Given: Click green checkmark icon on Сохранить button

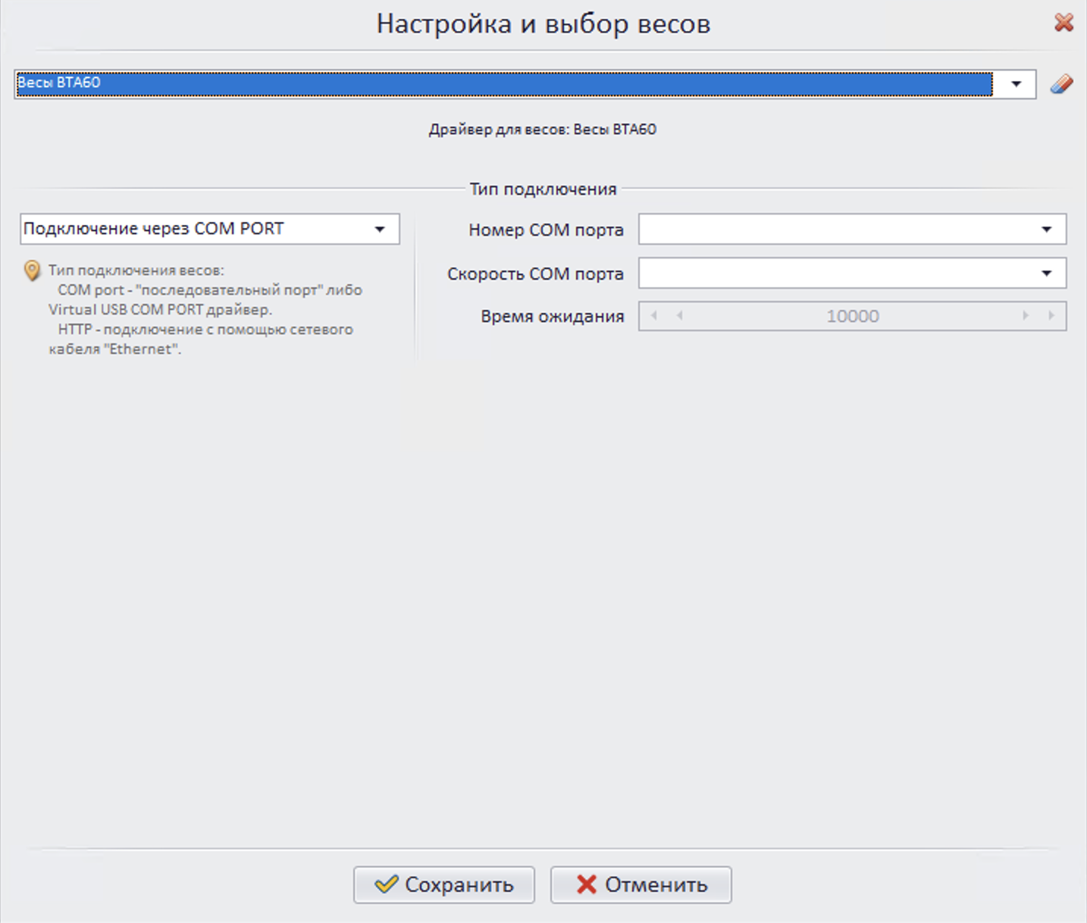Looking at the screenshot, I should [387, 884].
